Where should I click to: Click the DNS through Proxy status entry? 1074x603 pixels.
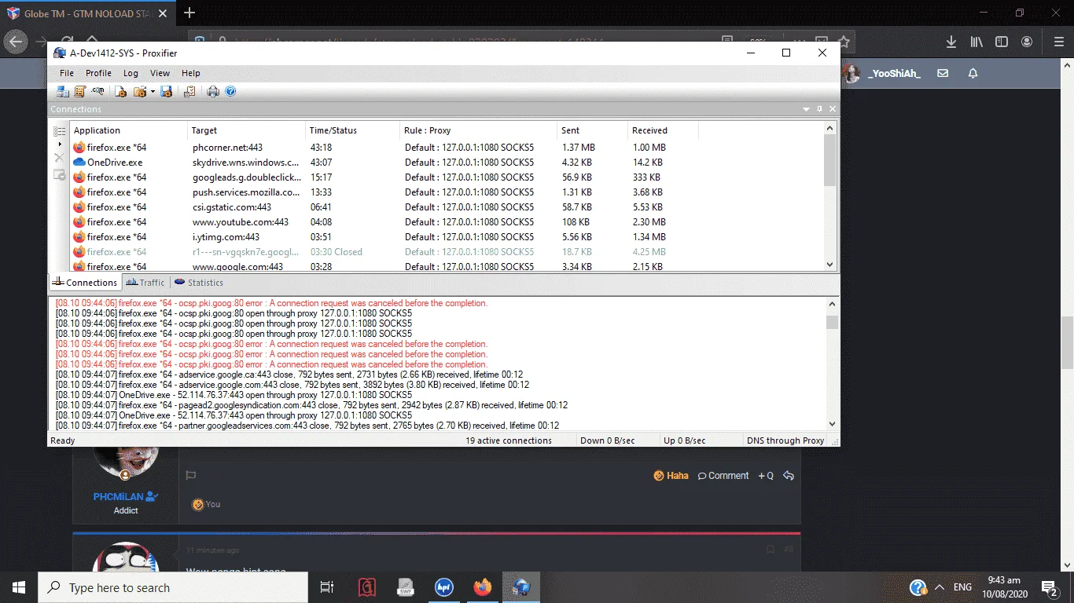point(785,440)
